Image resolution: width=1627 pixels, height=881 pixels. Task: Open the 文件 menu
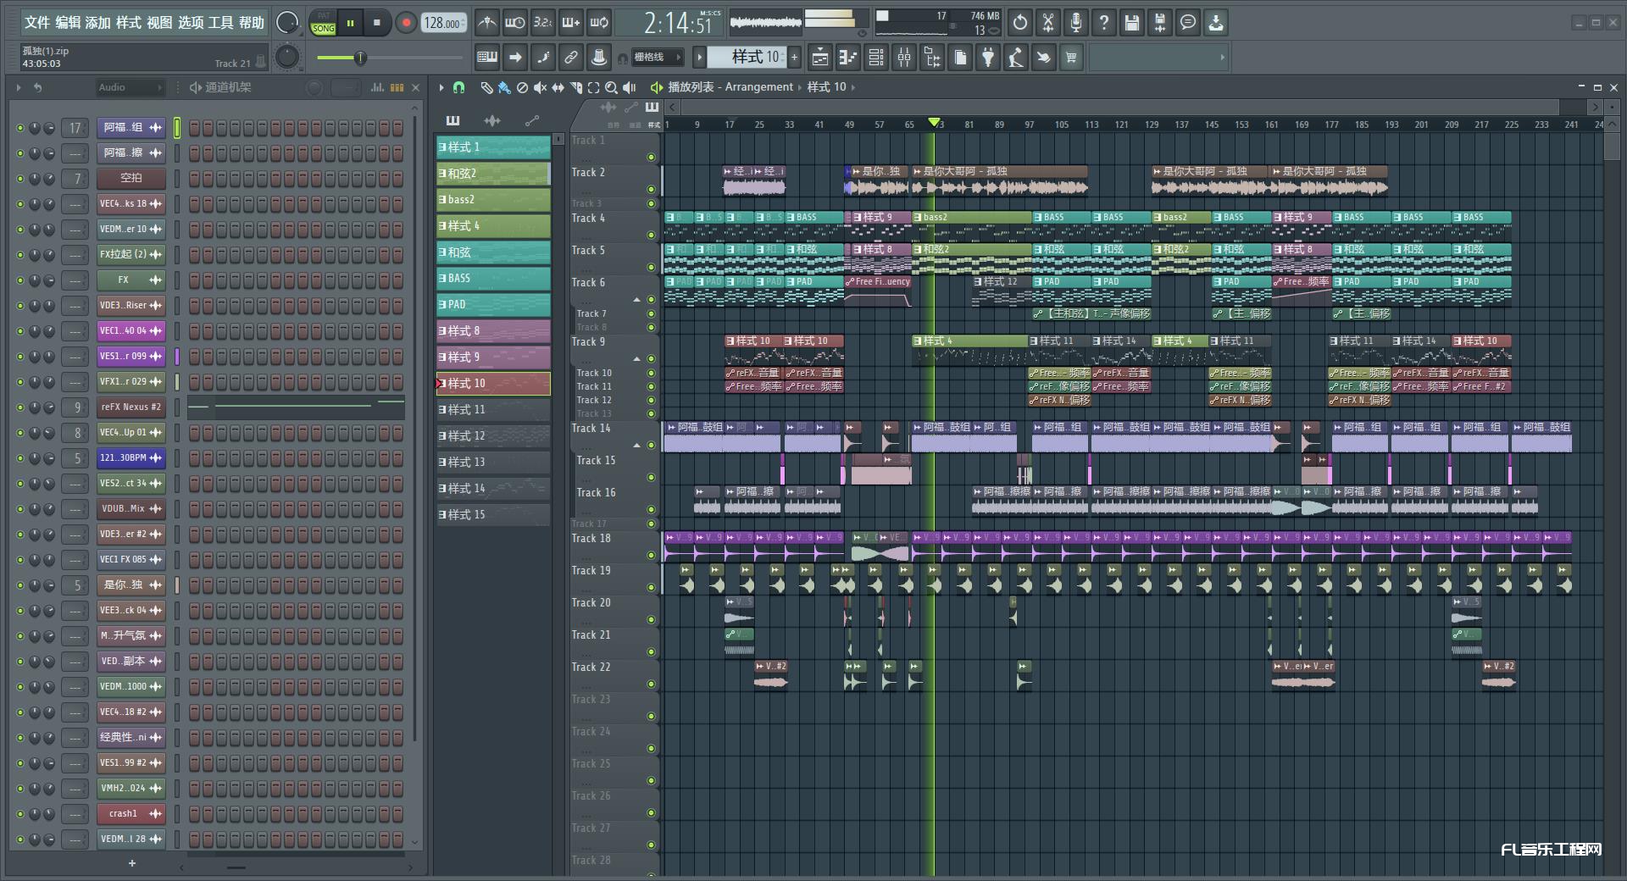pos(36,23)
